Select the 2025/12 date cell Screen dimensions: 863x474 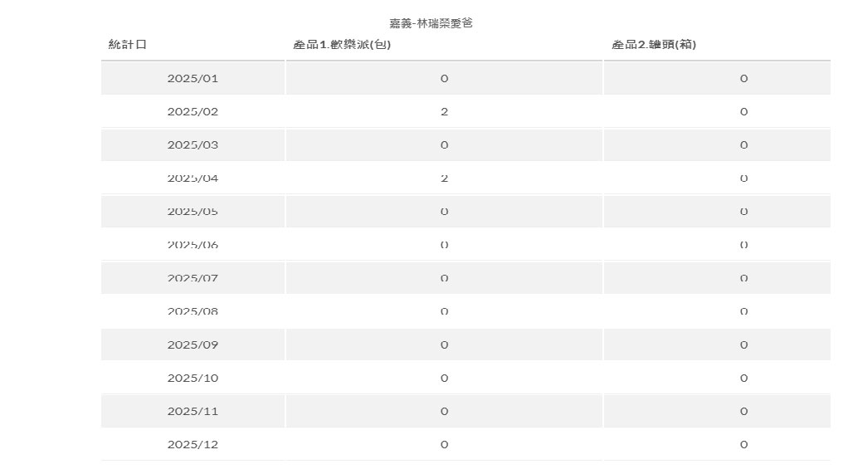coord(193,444)
